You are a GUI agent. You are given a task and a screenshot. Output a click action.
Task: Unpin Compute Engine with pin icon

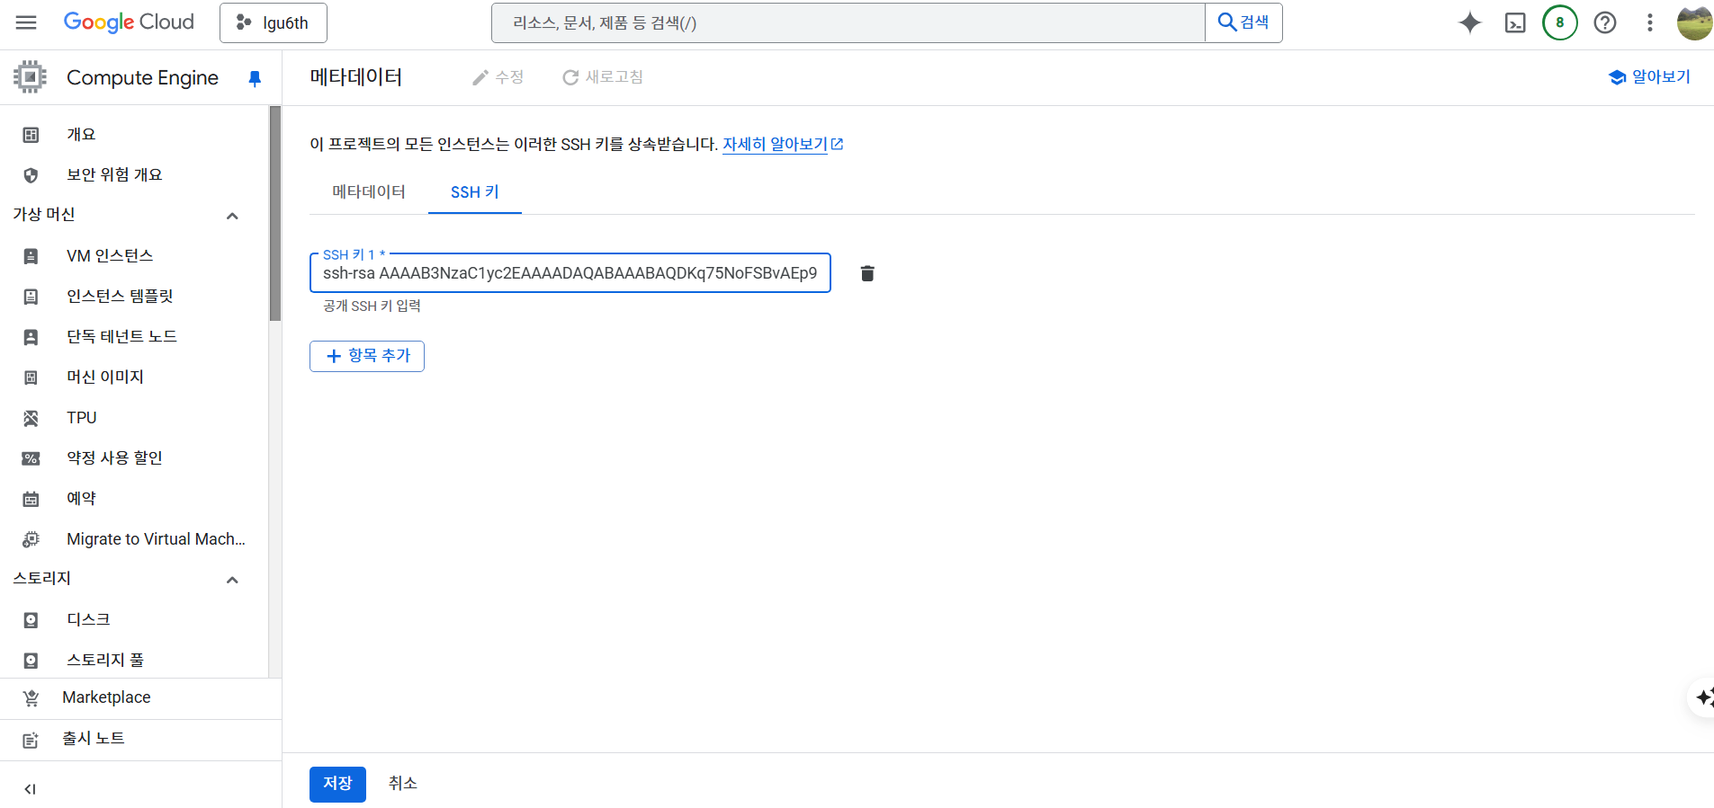click(x=255, y=78)
